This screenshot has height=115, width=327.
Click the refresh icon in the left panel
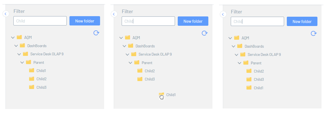(x=96, y=33)
